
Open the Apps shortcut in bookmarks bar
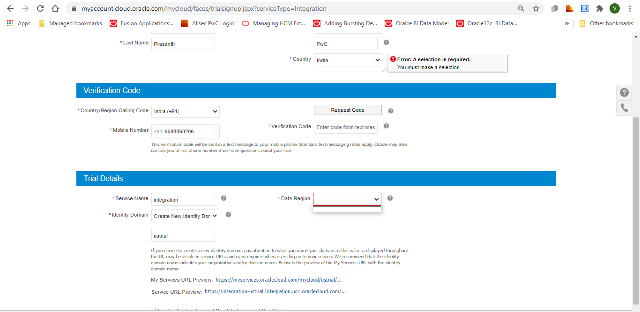(19, 23)
